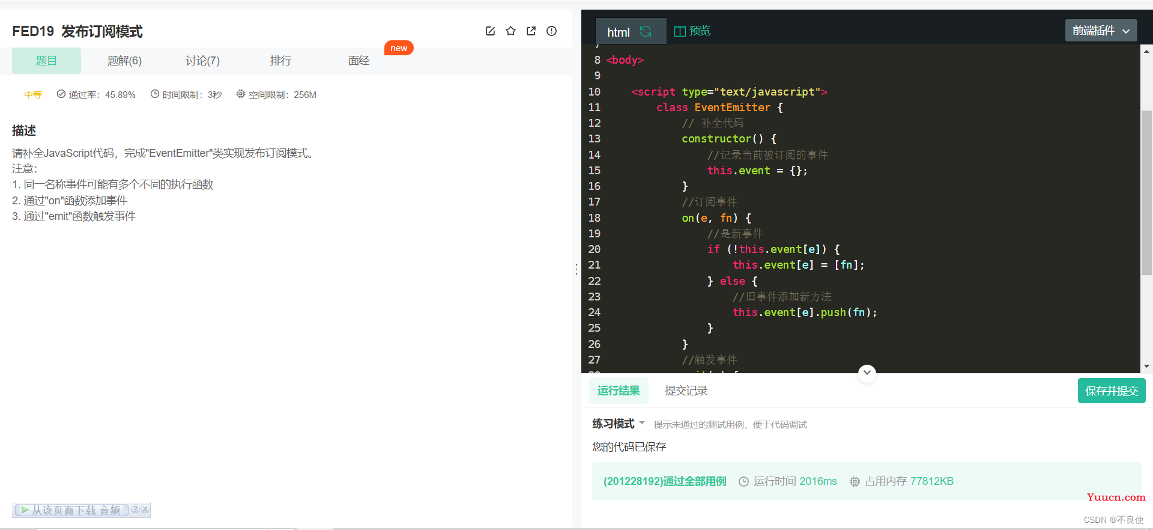Click the pass rate checkmark icon
This screenshot has width=1153, height=530.
point(61,94)
